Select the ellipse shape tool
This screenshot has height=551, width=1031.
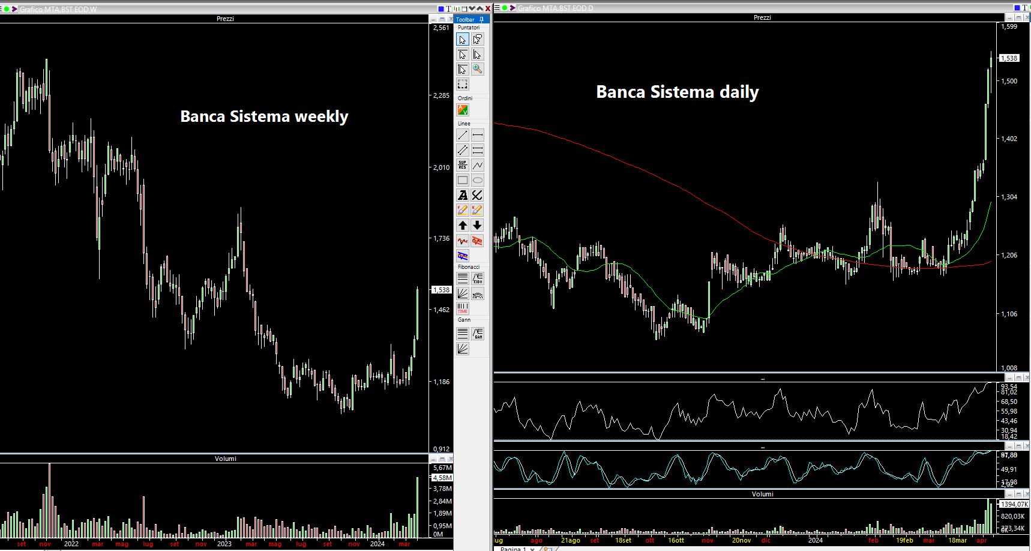pyautogui.click(x=477, y=180)
